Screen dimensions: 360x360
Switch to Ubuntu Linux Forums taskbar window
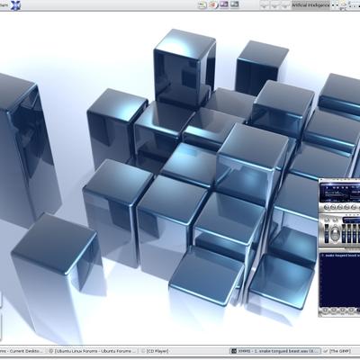click(93, 351)
